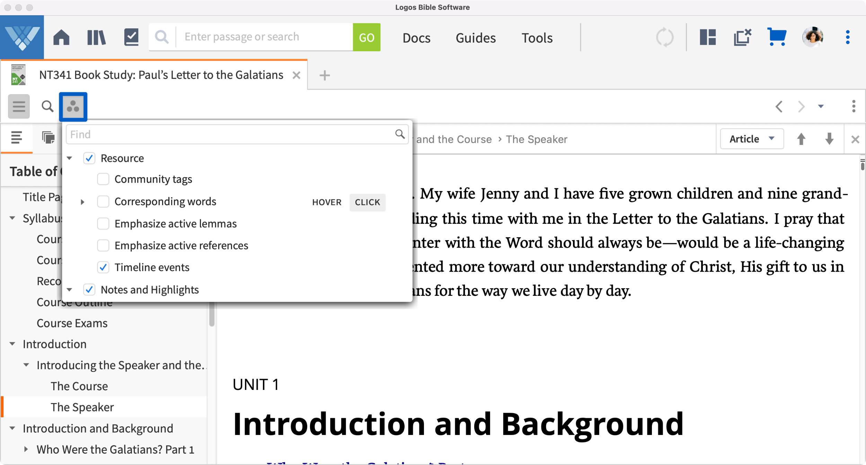
Task: Collapse the Introduction tree node
Action: pyautogui.click(x=12, y=344)
